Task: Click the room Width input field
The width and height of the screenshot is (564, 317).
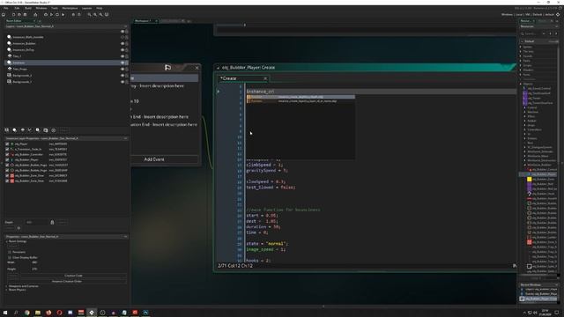Action: 34,262
